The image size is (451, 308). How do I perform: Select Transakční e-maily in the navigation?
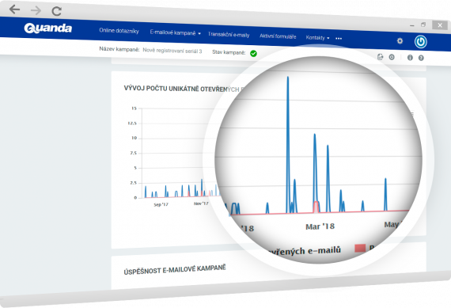(229, 35)
